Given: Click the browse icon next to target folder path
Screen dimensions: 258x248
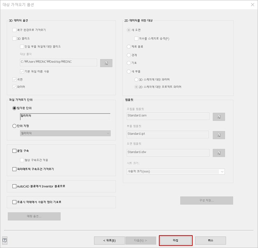Looking at the screenshot, I should [x=106, y=63].
